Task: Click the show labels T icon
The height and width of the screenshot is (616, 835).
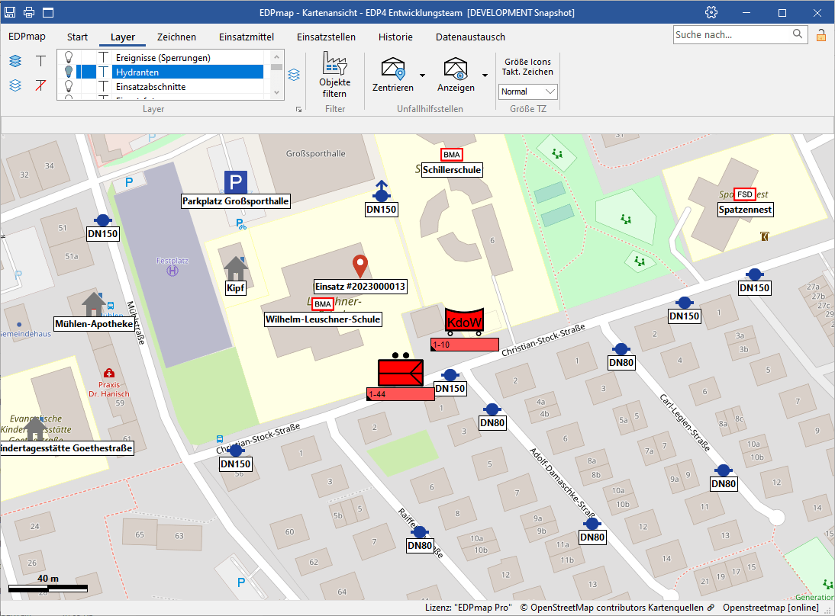Action: click(41, 61)
